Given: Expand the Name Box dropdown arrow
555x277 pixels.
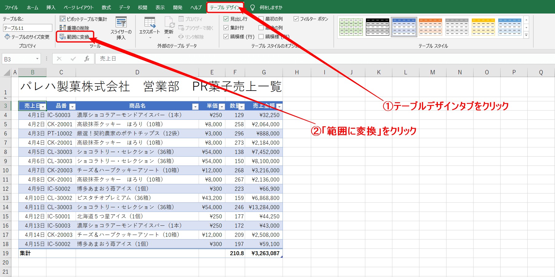Looking at the screenshot, I should click(37, 59).
